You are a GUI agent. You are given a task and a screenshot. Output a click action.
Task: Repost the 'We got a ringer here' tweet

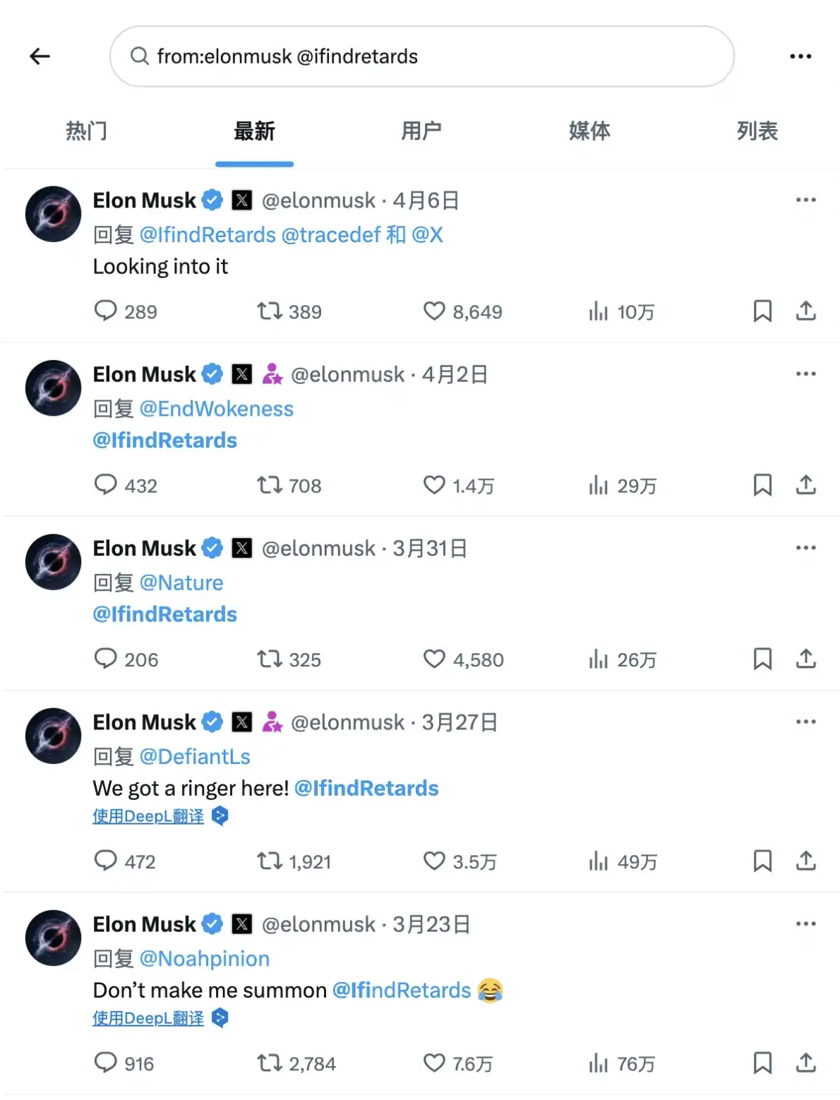(269, 861)
